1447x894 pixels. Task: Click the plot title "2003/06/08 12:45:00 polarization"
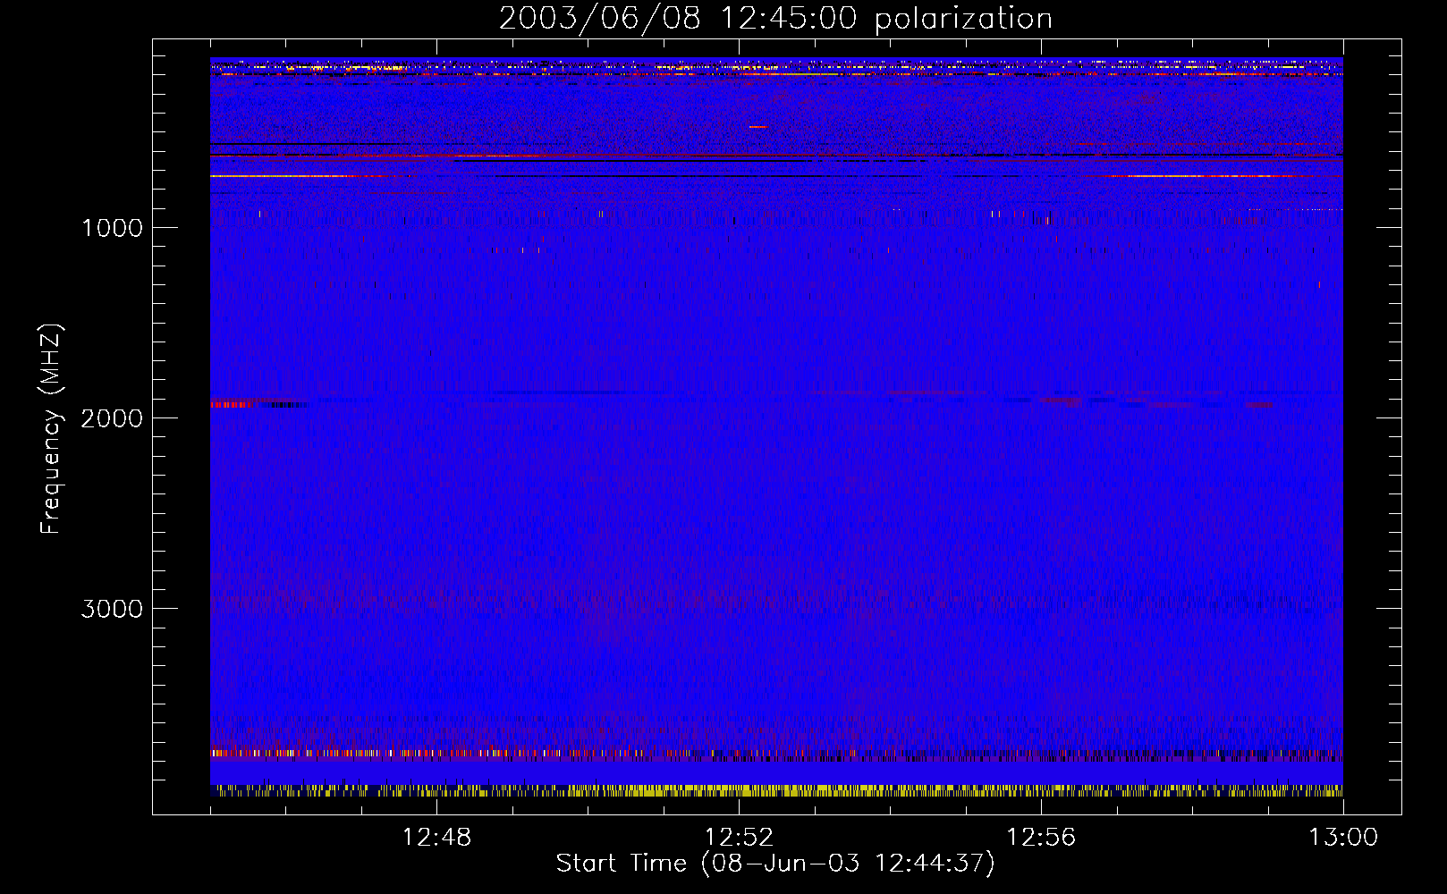775,19
